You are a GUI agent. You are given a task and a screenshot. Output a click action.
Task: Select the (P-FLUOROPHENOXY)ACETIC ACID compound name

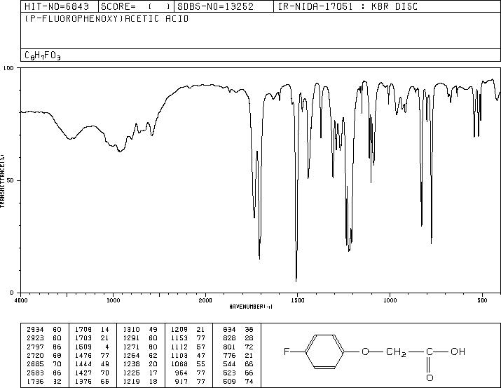(x=107, y=19)
